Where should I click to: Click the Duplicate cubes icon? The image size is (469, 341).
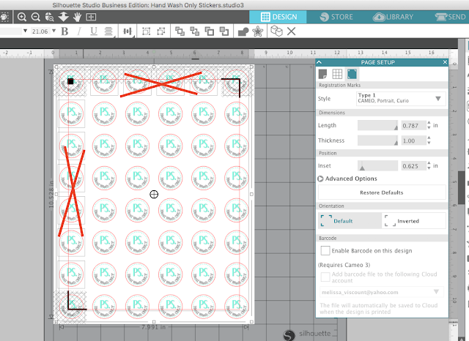click(276, 31)
